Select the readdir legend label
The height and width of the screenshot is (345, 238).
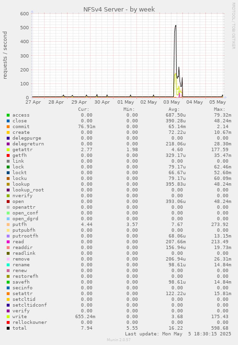[23, 248]
